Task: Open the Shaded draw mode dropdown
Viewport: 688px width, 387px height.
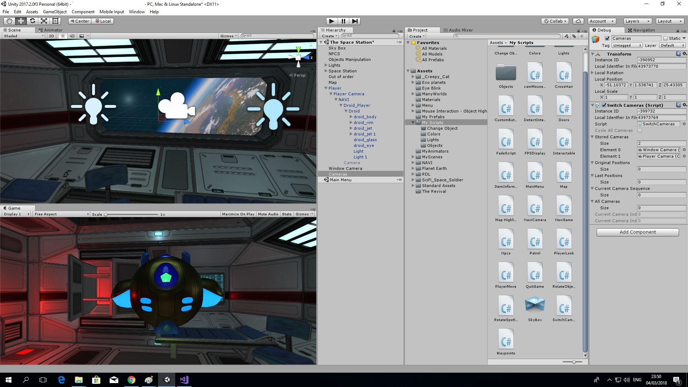Action: click(x=24, y=36)
